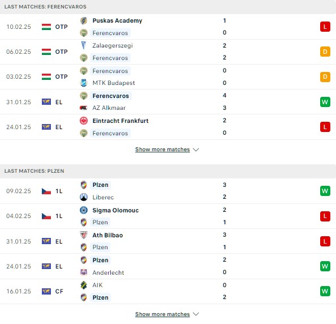The image size is (336, 324).
Task: Click red L badge for Puskas Academy match
Action: coord(325,27)
